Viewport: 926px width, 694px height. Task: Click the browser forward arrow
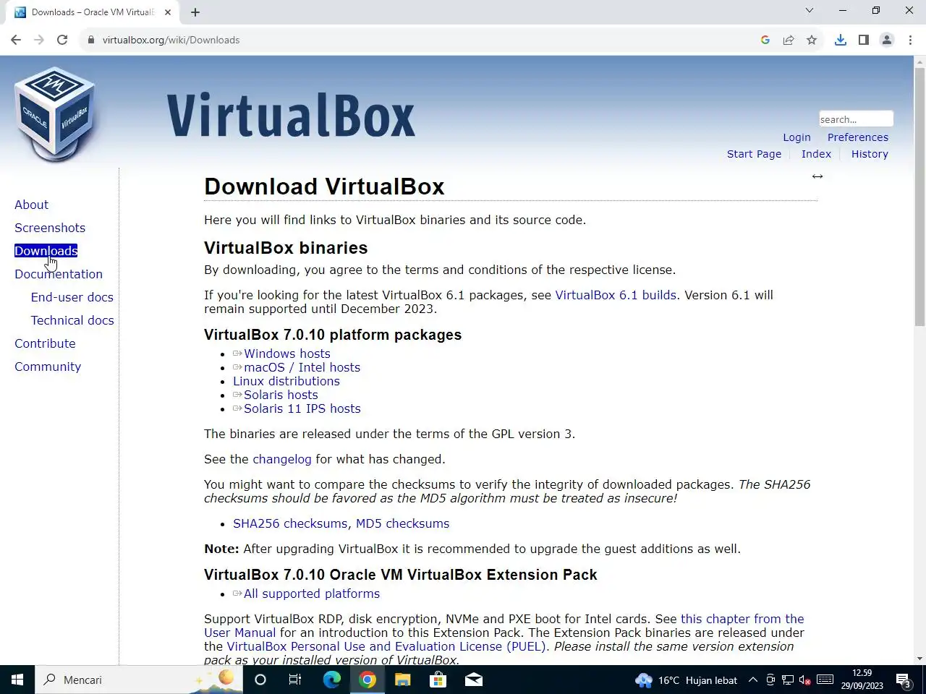[x=39, y=40]
